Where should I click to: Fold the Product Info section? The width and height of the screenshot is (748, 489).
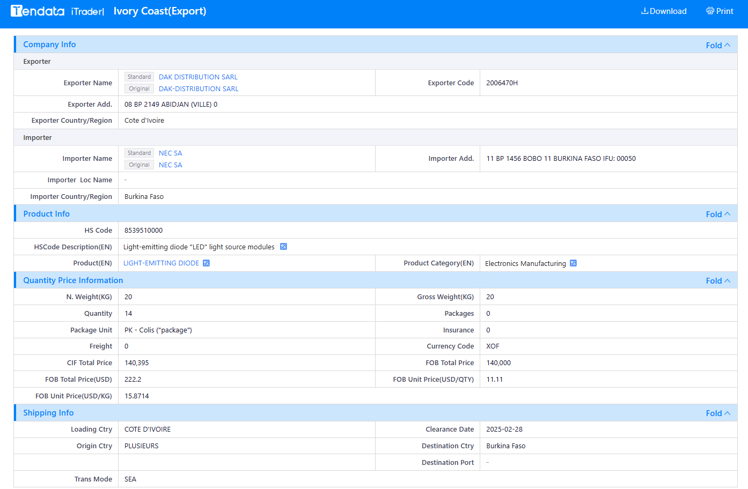coord(718,214)
